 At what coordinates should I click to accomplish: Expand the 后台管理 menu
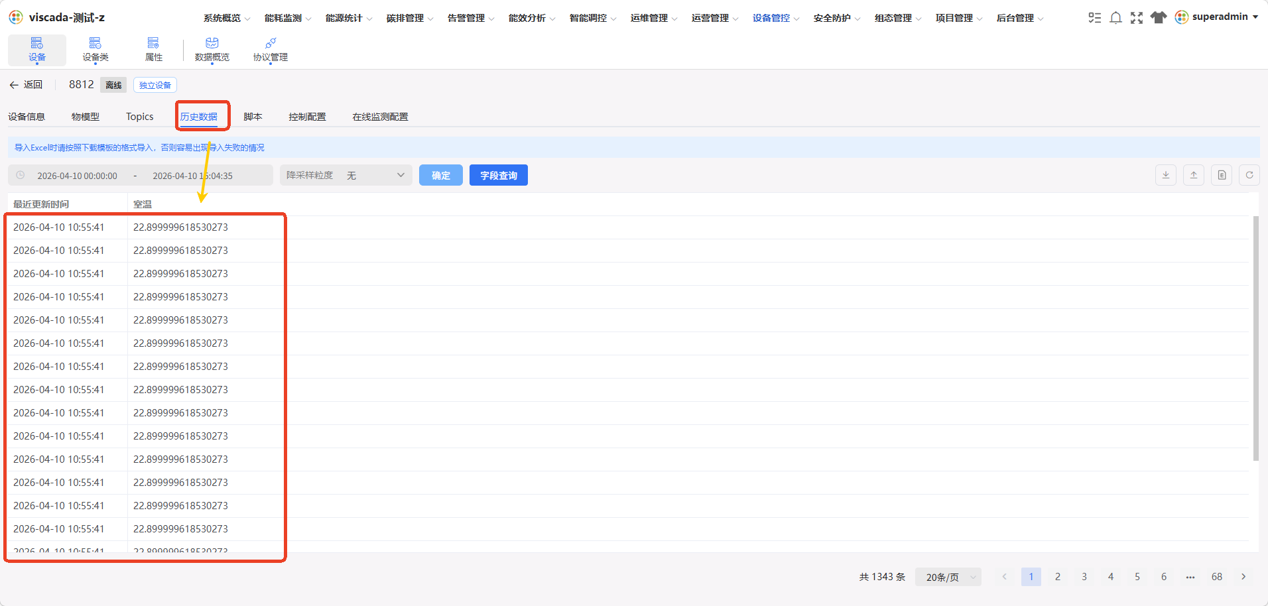[1020, 18]
